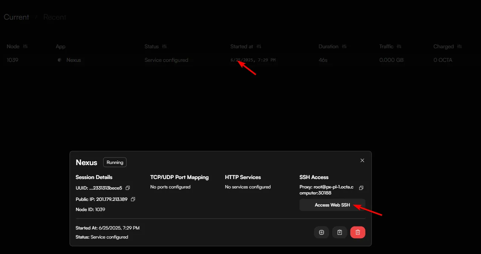
Task: Click the Nexus app icon in table row
Action: pos(59,60)
